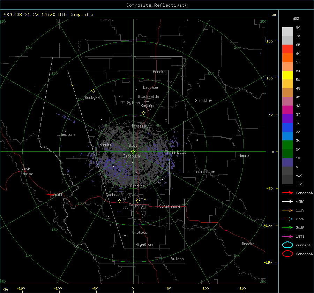Click the asterisk marker above Limestone
314x293 pixels.
click(66, 131)
